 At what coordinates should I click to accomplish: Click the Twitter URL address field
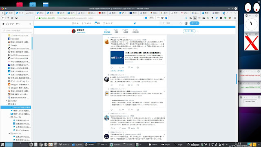pos(100,18)
